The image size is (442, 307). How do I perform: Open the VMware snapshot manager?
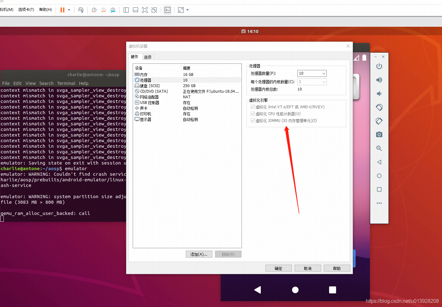pos(113,10)
